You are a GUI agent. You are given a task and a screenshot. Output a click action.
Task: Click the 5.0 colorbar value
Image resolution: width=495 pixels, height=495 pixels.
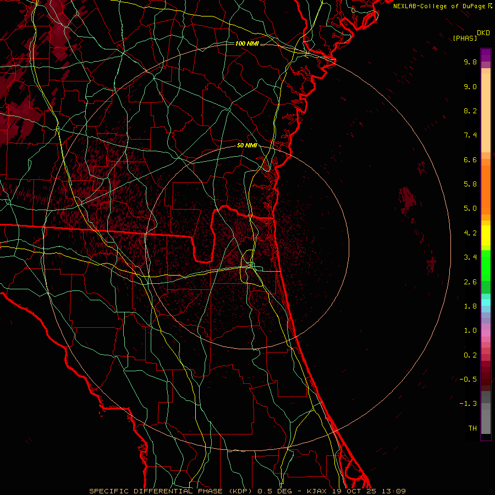[x=470, y=208]
